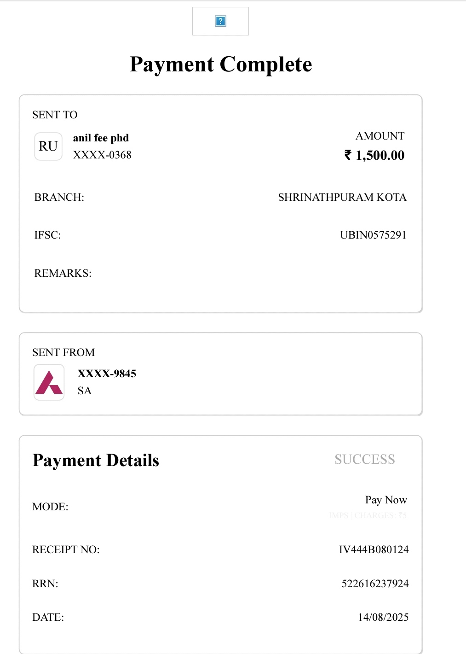466x654 pixels.
Task: Click the amount ₹ 1,500.00
Action: click(374, 155)
